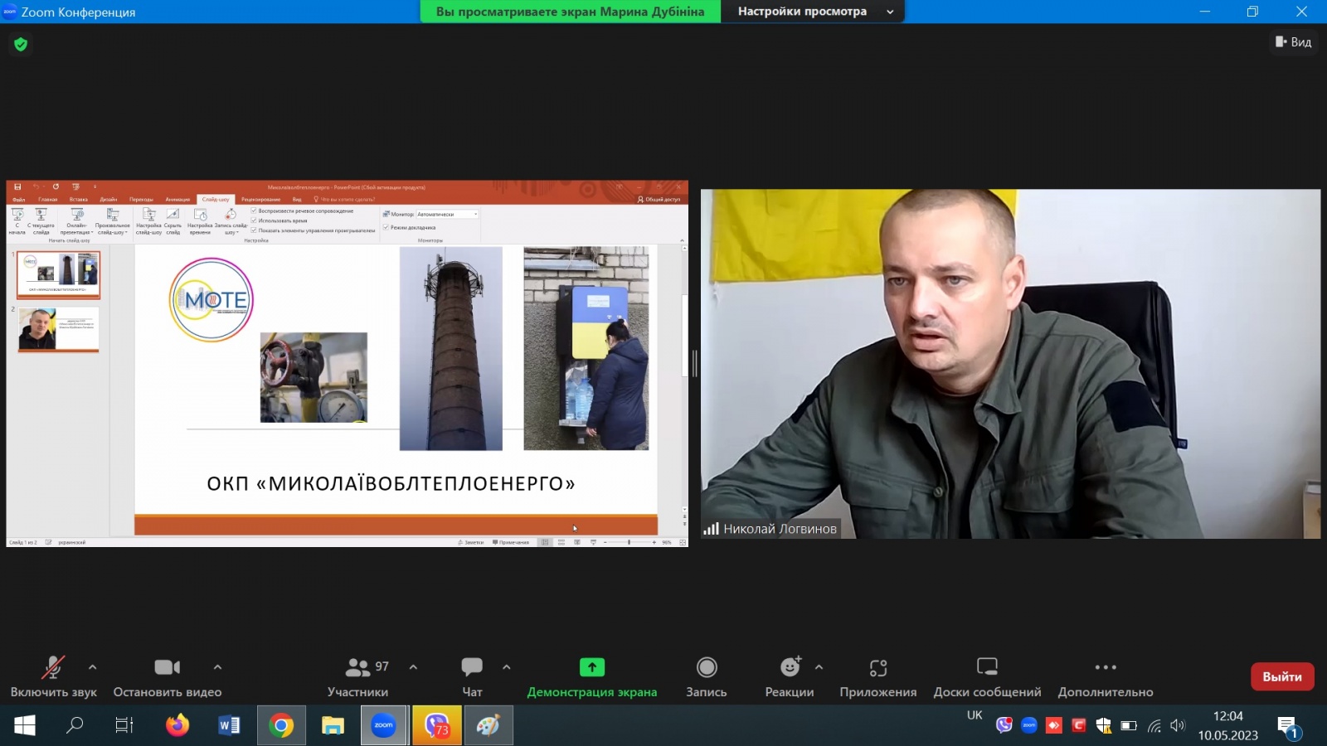Open the Монитор Автоматически combo box
The height and width of the screenshot is (746, 1327).
point(447,214)
